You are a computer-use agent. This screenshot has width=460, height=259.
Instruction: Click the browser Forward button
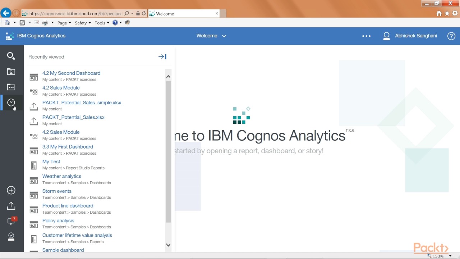pos(16,13)
